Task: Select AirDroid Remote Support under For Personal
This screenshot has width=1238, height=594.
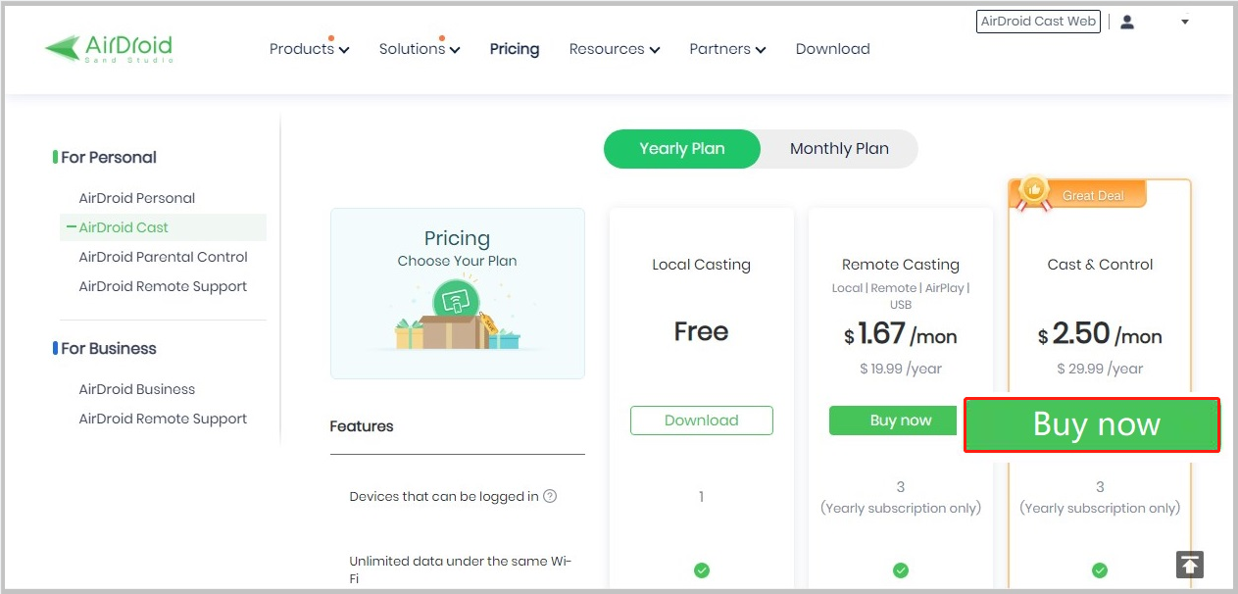Action: (163, 286)
